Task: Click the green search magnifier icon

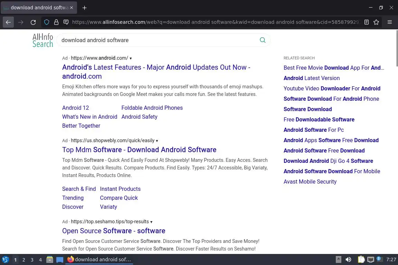Action: click(x=263, y=40)
